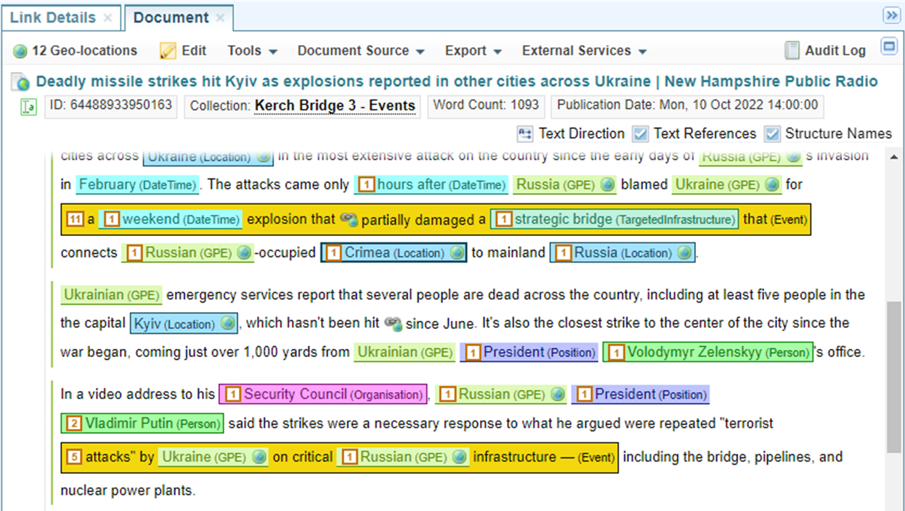Screen dimensions: 905x511
Task: Click the document ID field
Action: (111, 105)
